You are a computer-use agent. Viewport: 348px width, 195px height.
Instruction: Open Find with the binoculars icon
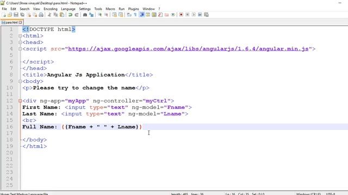click(x=85, y=15)
